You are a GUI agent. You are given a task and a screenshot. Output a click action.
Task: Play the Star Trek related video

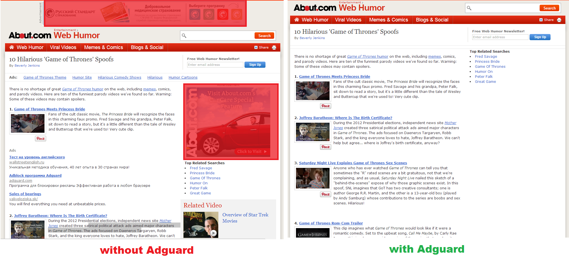(213, 233)
